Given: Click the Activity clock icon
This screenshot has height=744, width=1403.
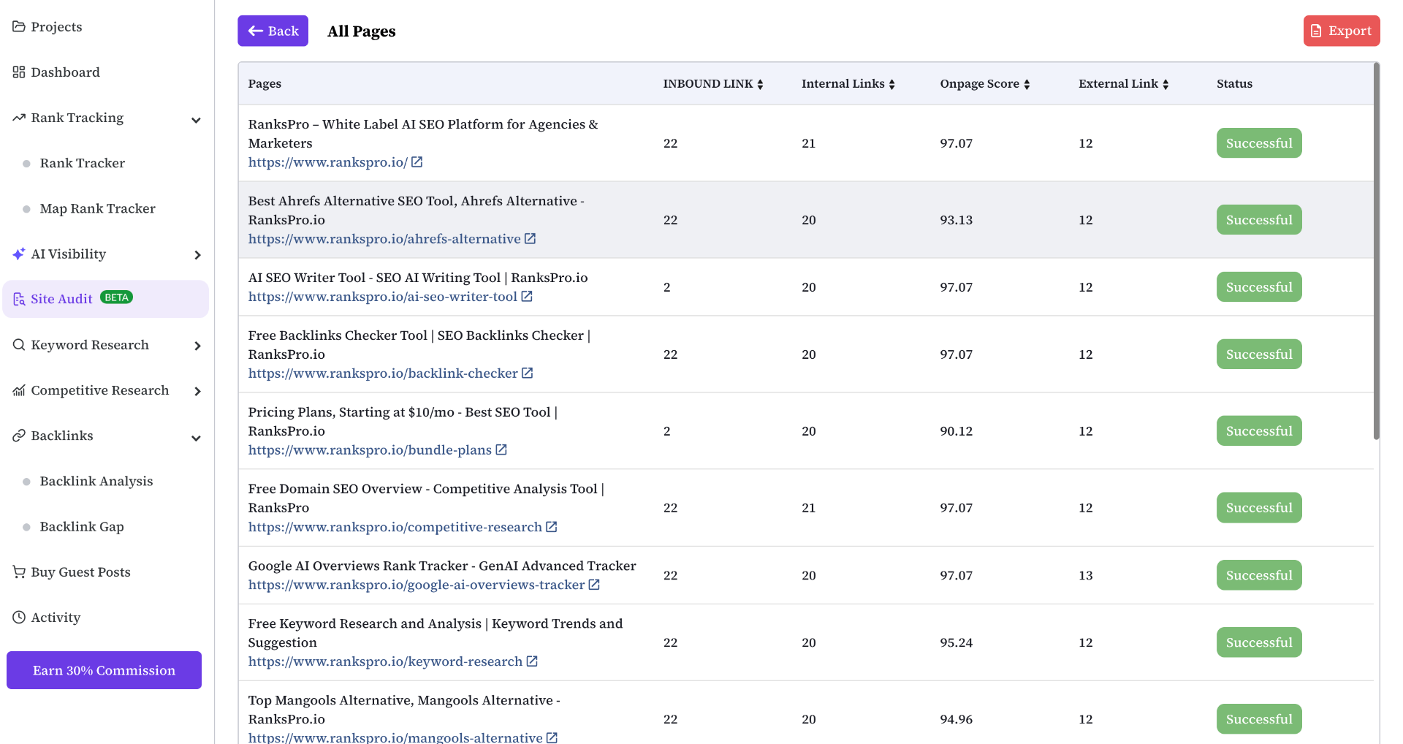Looking at the screenshot, I should coord(19,618).
